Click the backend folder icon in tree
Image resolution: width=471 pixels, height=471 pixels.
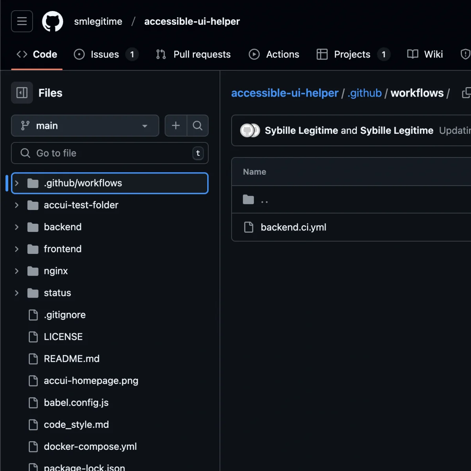[x=33, y=227]
